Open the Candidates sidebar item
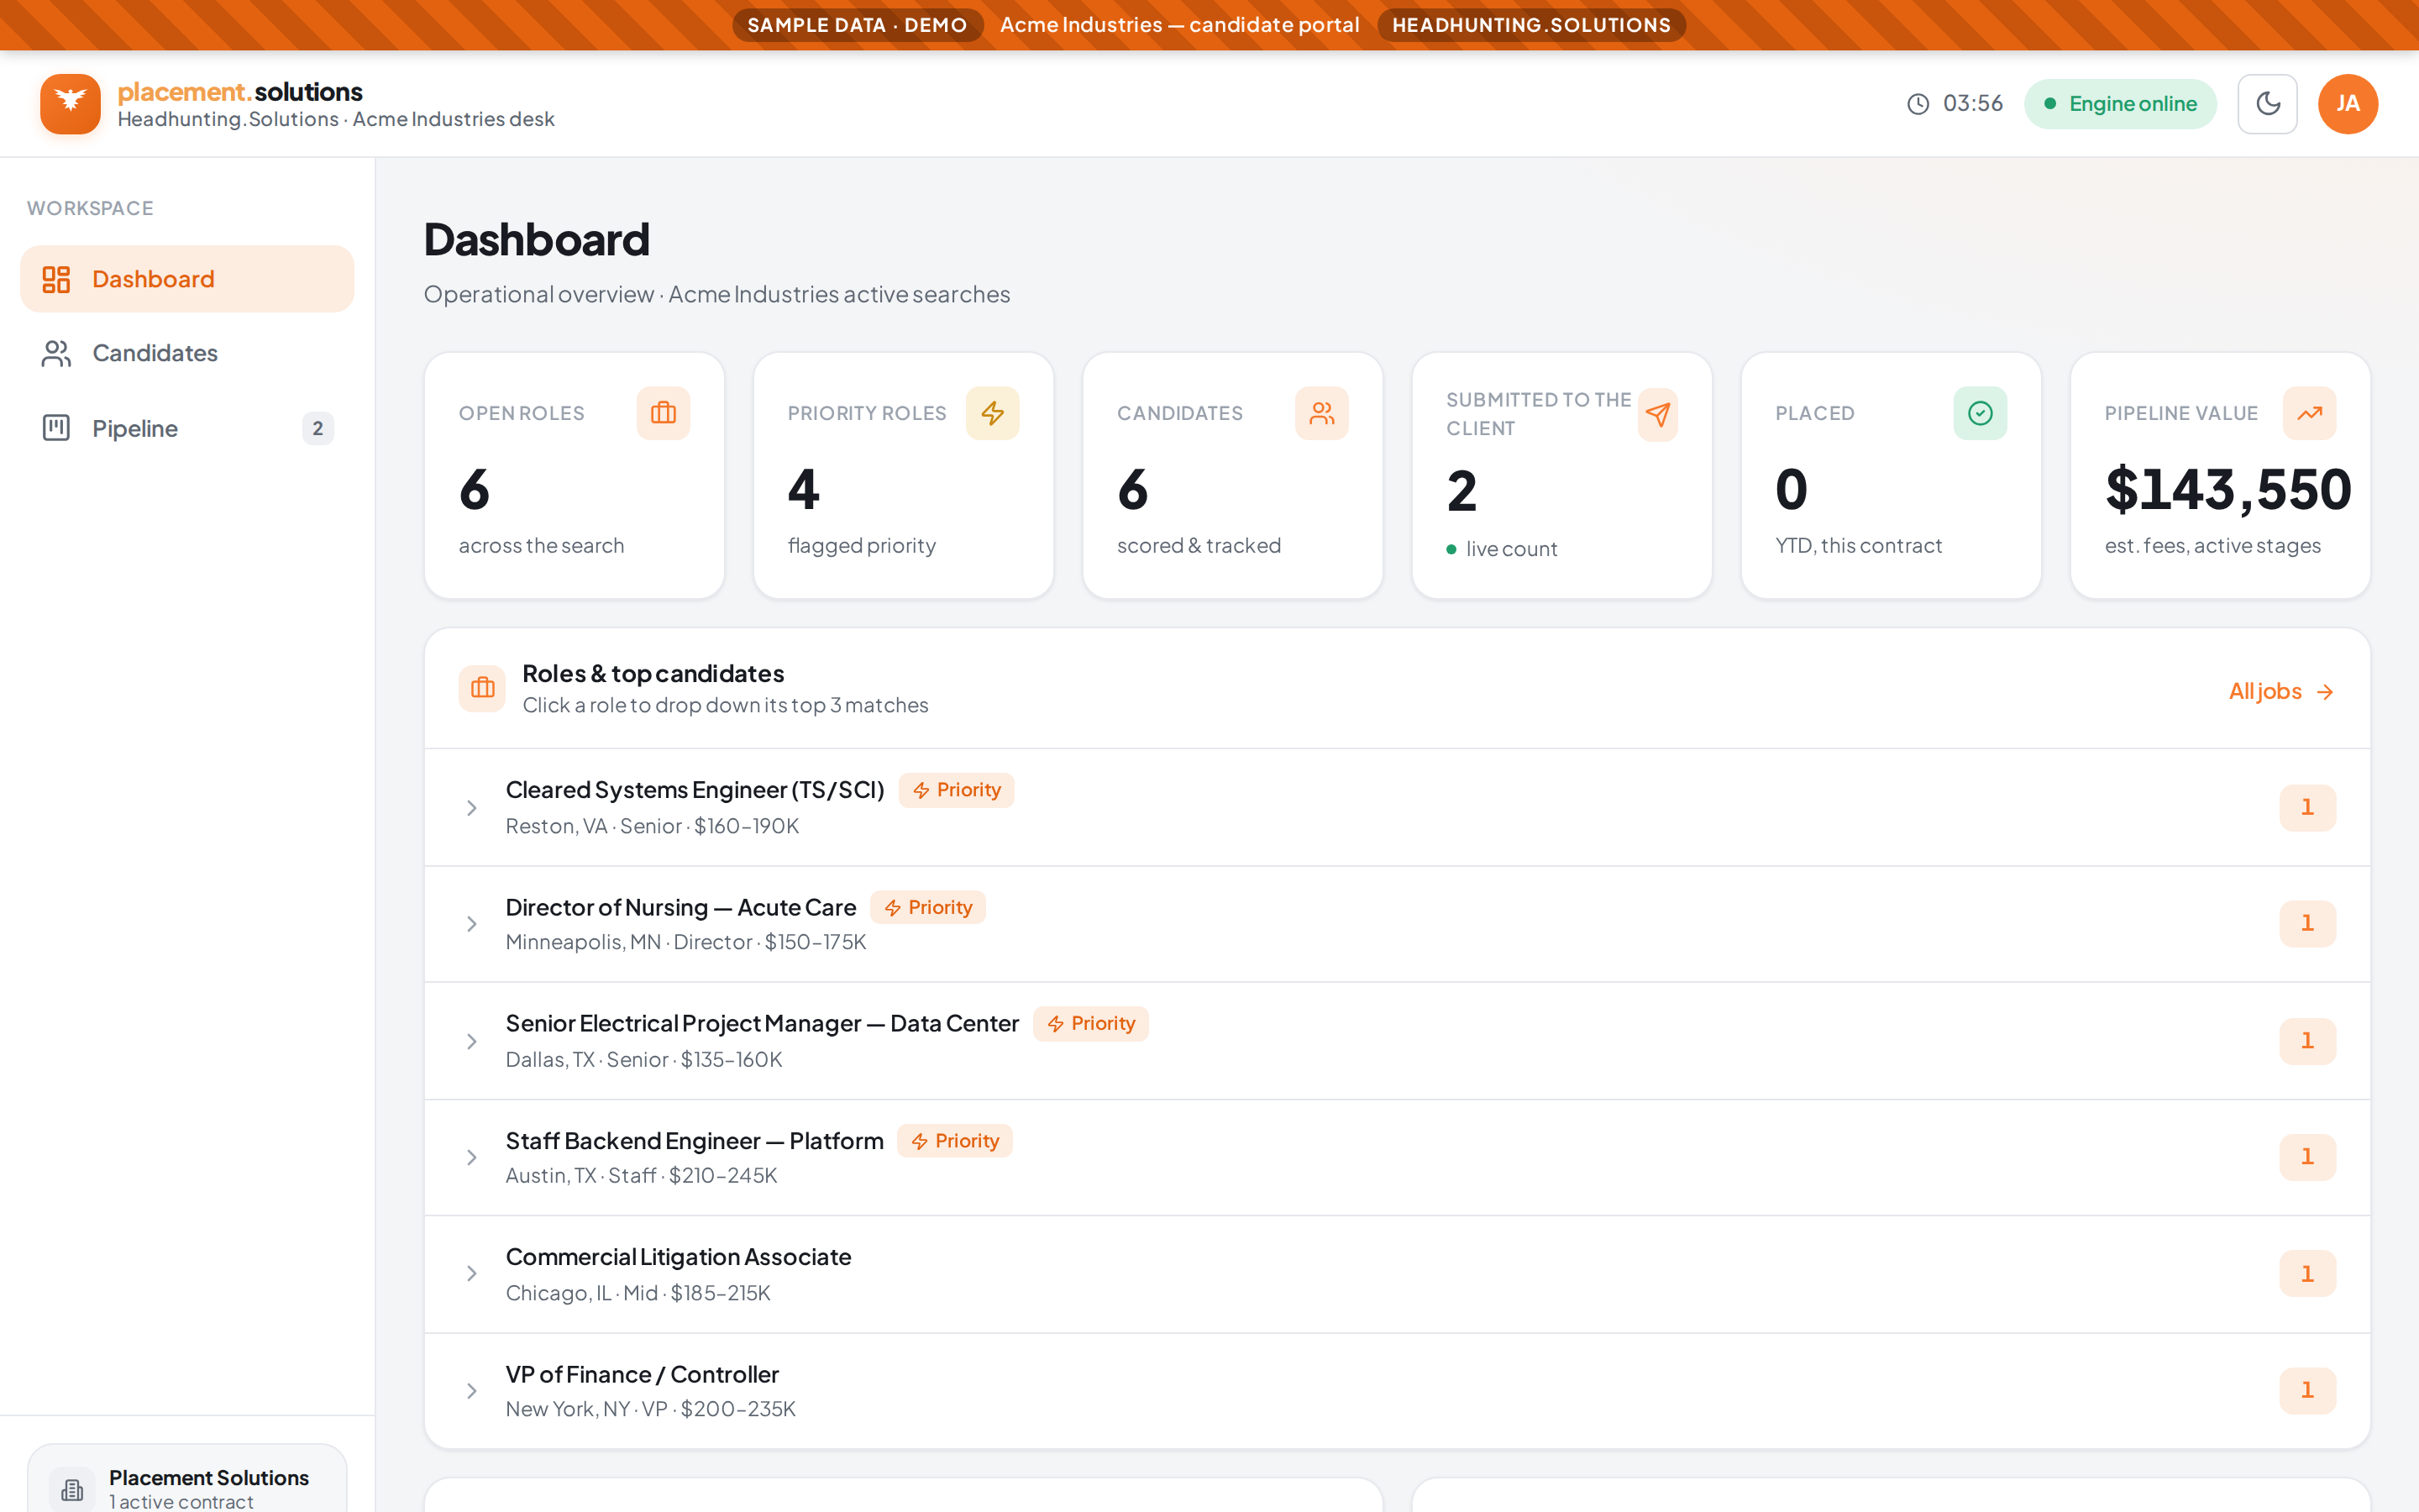The height and width of the screenshot is (1512, 2419). tap(187, 353)
